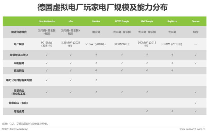This screenshot has height=132, width=207.
Task: Click the ©2023.8 iResearch Inc. copyright text
Action: [x=15, y=129]
